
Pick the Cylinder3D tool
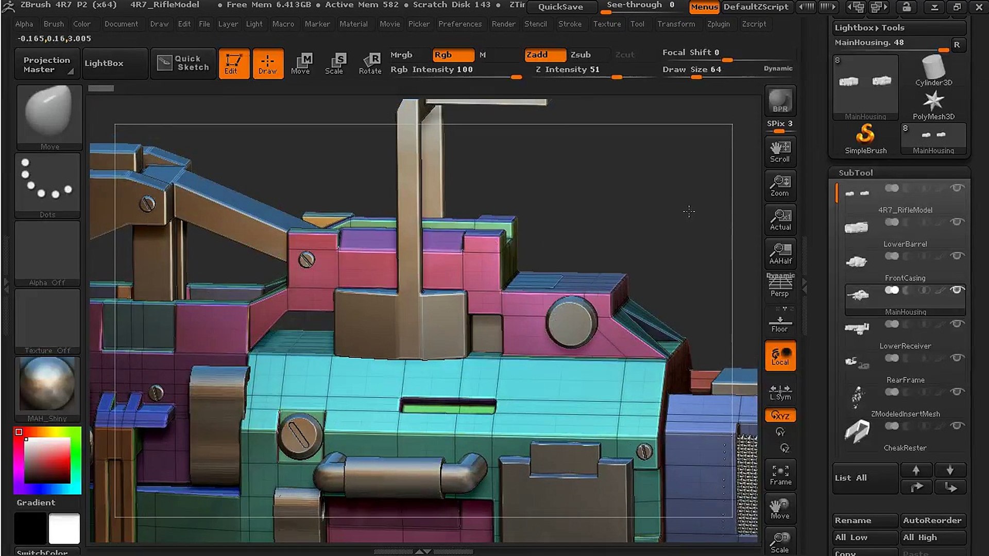coord(933,71)
